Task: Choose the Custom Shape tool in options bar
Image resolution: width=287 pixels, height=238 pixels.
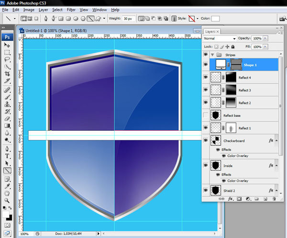Action: [98, 19]
